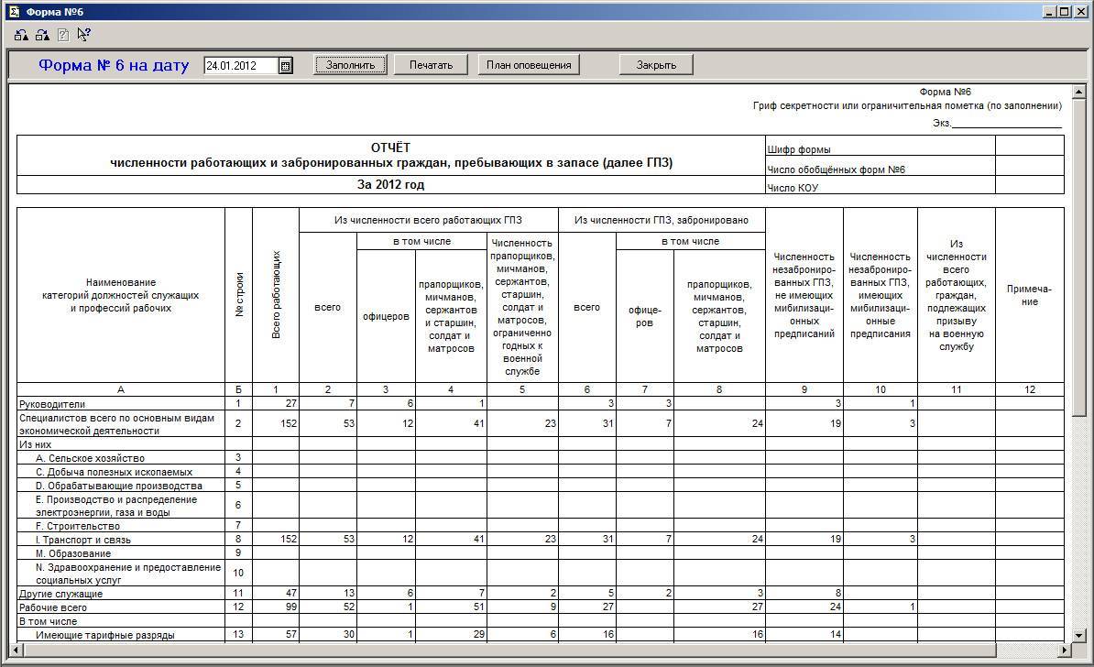This screenshot has height=667, width=1094.
Task: Select E. Производство и распределение электроэнергии row
Action: (x=116, y=506)
